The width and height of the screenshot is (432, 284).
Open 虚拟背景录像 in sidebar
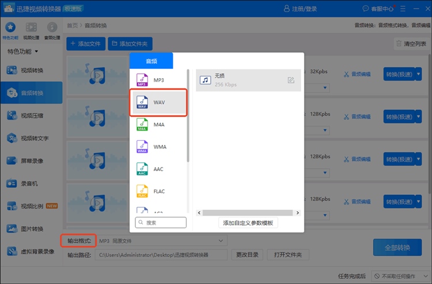[32, 251]
